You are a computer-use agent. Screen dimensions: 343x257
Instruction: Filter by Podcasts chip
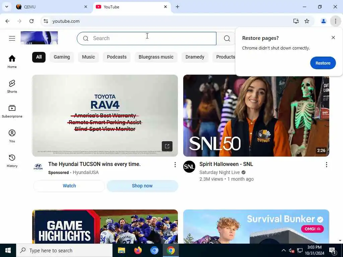pyautogui.click(x=117, y=57)
